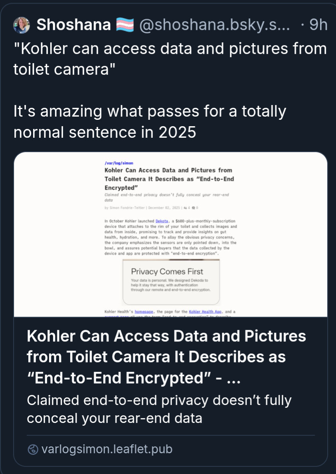
Task: Open the @shoshana.bsky.s... handle
Action: click(x=213, y=25)
